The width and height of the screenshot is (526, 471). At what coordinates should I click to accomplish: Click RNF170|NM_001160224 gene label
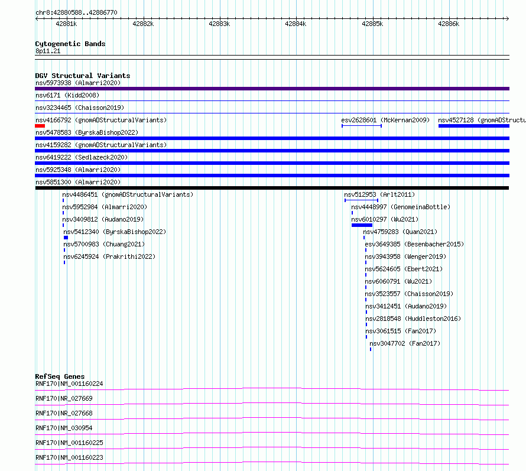(69, 384)
